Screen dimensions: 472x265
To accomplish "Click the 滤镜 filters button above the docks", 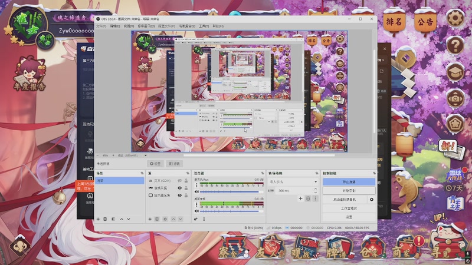I will pyautogui.click(x=174, y=164).
